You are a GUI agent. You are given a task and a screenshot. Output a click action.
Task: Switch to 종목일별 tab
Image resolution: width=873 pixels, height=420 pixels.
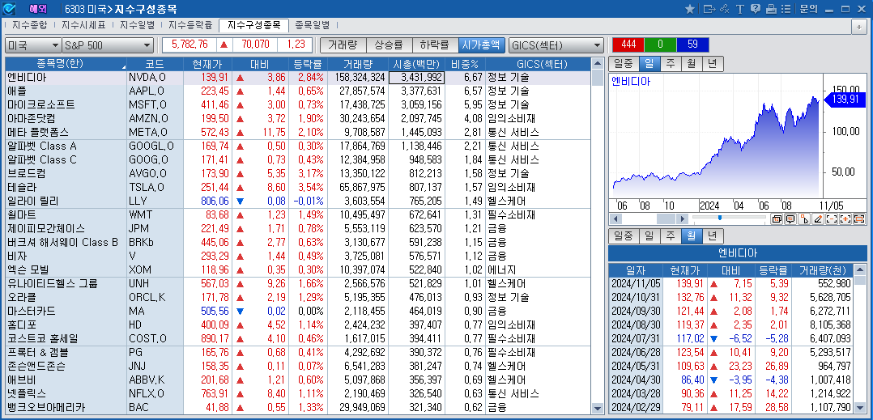point(313,25)
